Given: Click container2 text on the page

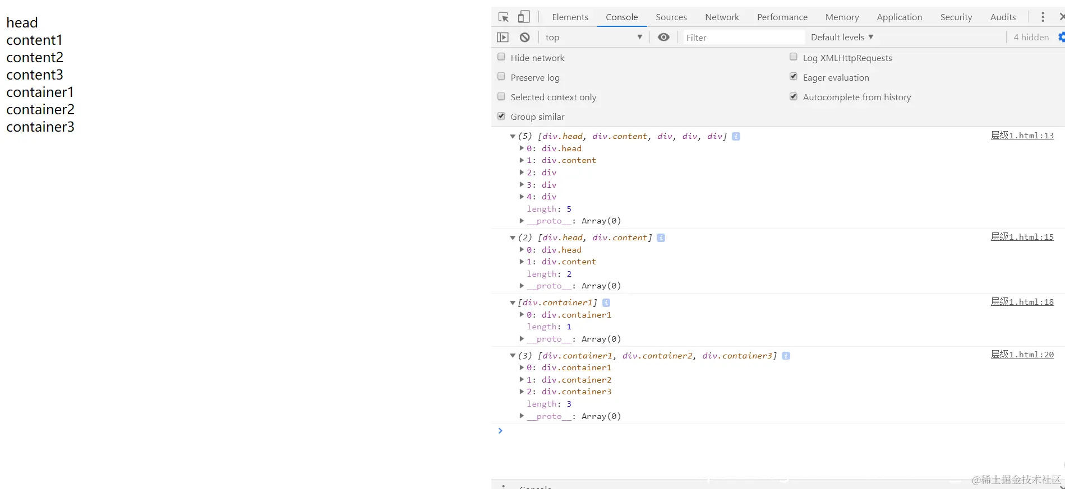Looking at the screenshot, I should (40, 110).
